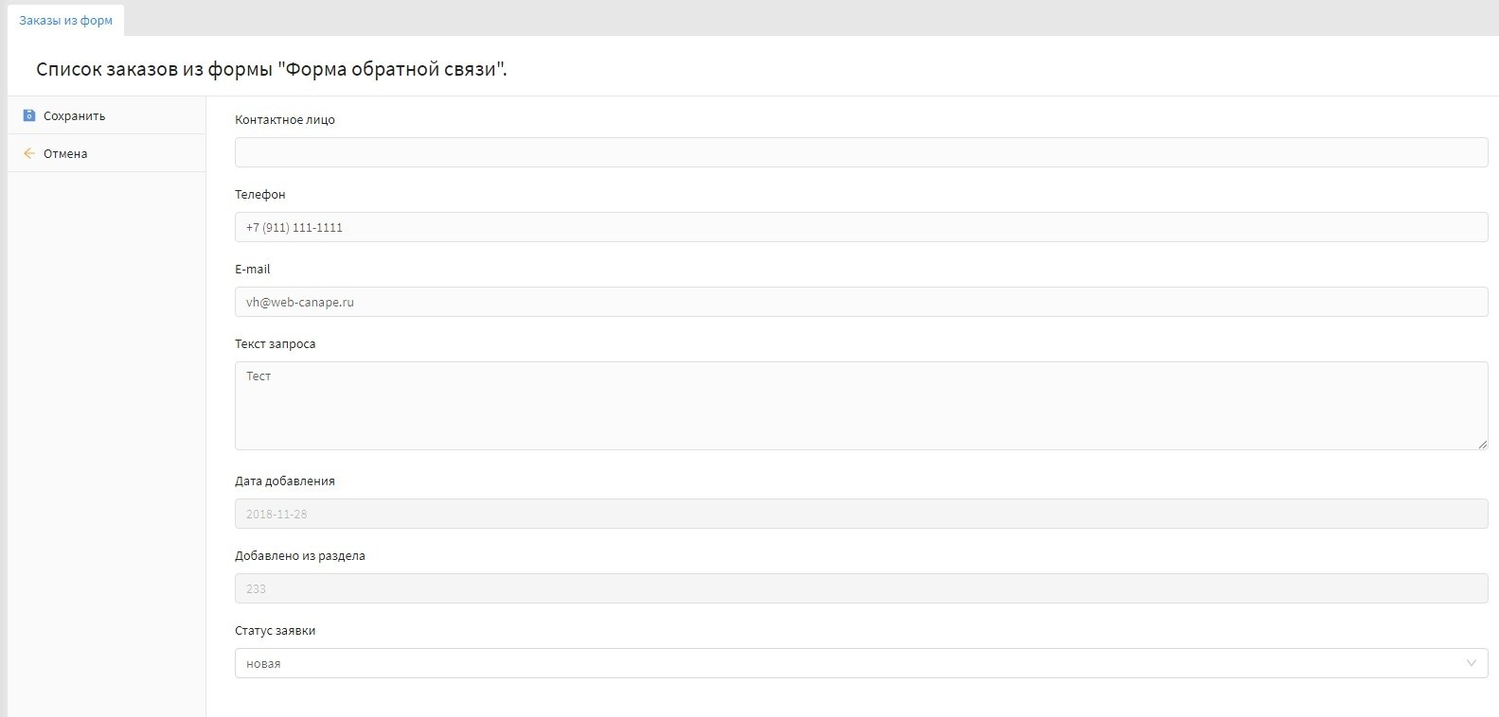This screenshot has width=1499, height=717.
Task: Expand status list via chevron arrow
Action: [x=1471, y=663]
